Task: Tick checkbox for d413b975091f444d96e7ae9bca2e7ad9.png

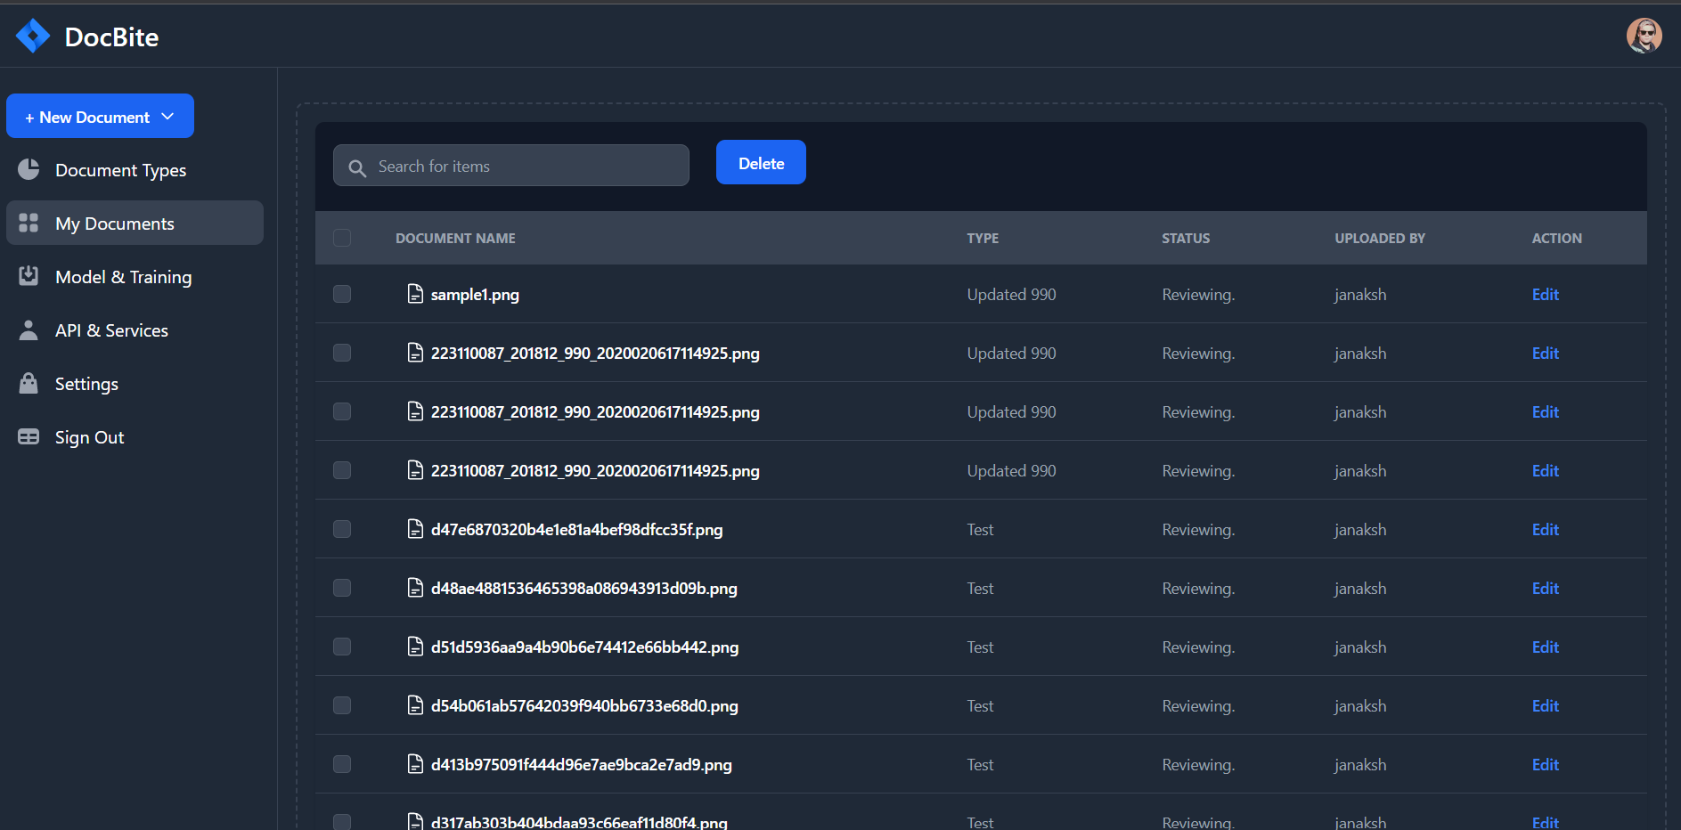Action: coord(342,764)
